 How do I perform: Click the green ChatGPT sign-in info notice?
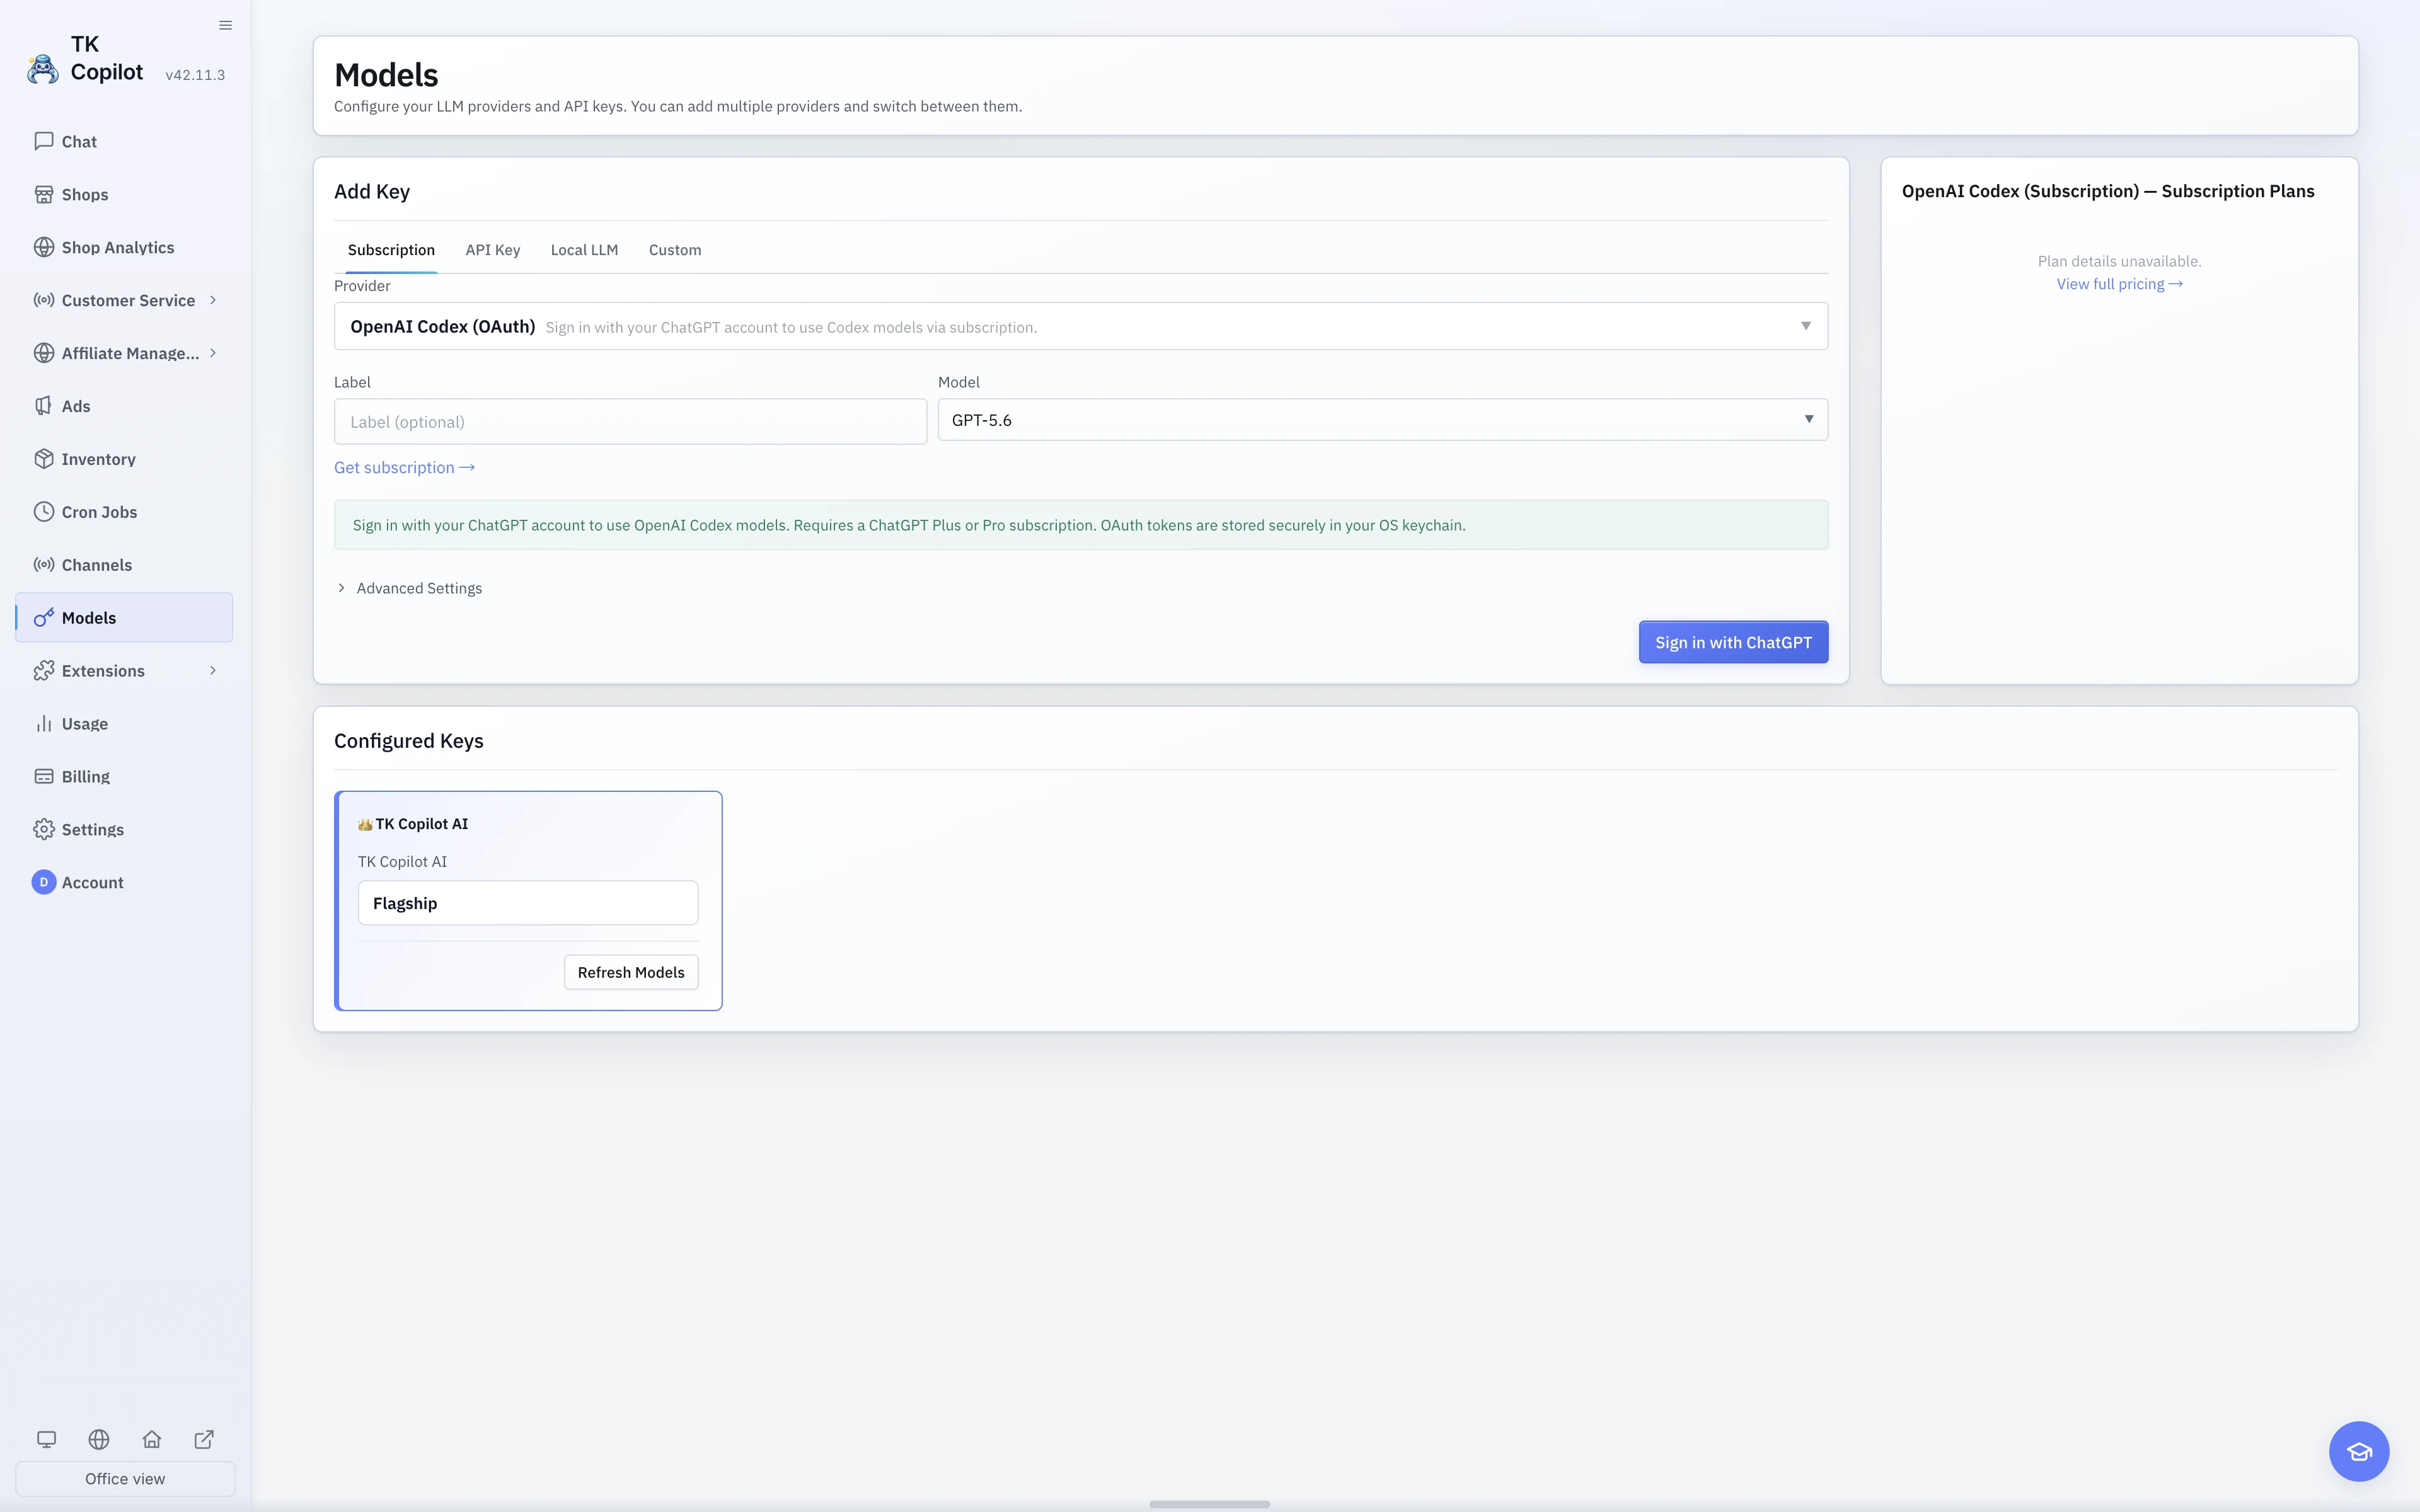(x=1081, y=525)
